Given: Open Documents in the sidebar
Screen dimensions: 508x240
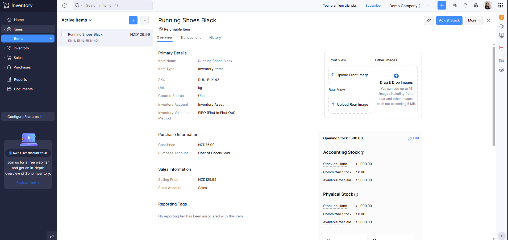Looking at the screenshot, I should click(x=28, y=89).
